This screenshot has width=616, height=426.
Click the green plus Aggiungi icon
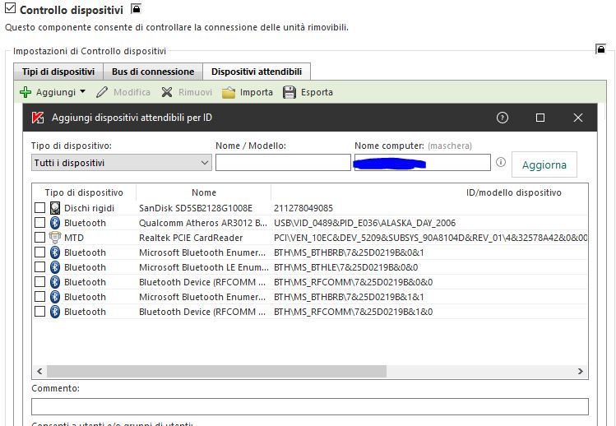(25, 92)
